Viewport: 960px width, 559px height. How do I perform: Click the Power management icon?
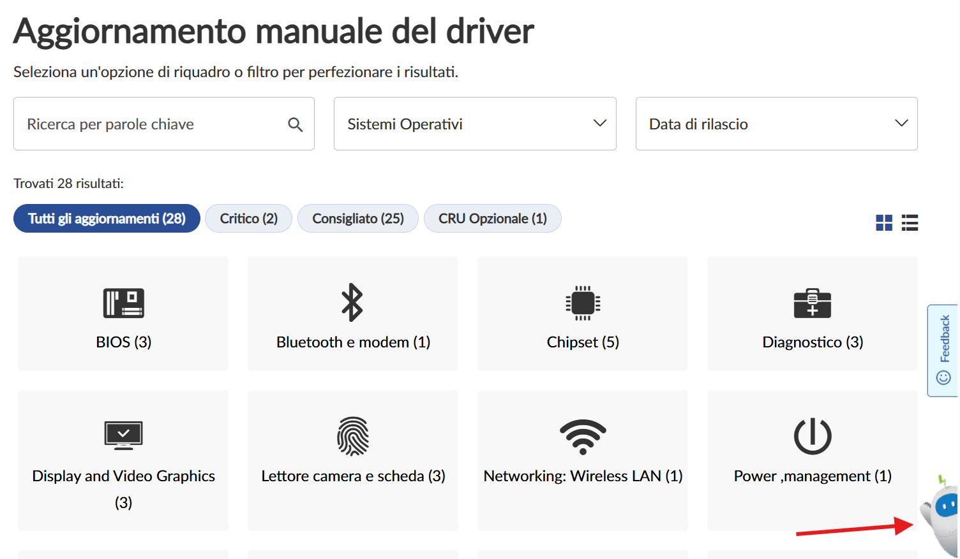[813, 436]
